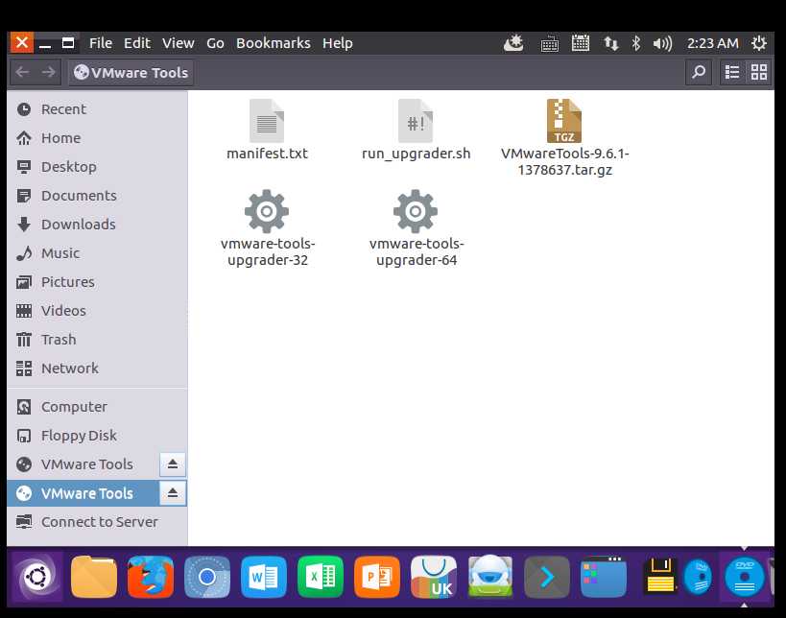The image size is (786, 618).
Task: Click the 2:23 AM clock
Action: (x=712, y=43)
